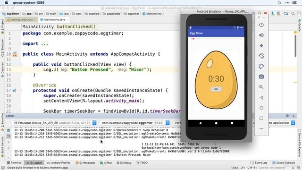Select the MainActivity.java editor tab
This screenshot has width=302, height=170.
[x=55, y=20]
